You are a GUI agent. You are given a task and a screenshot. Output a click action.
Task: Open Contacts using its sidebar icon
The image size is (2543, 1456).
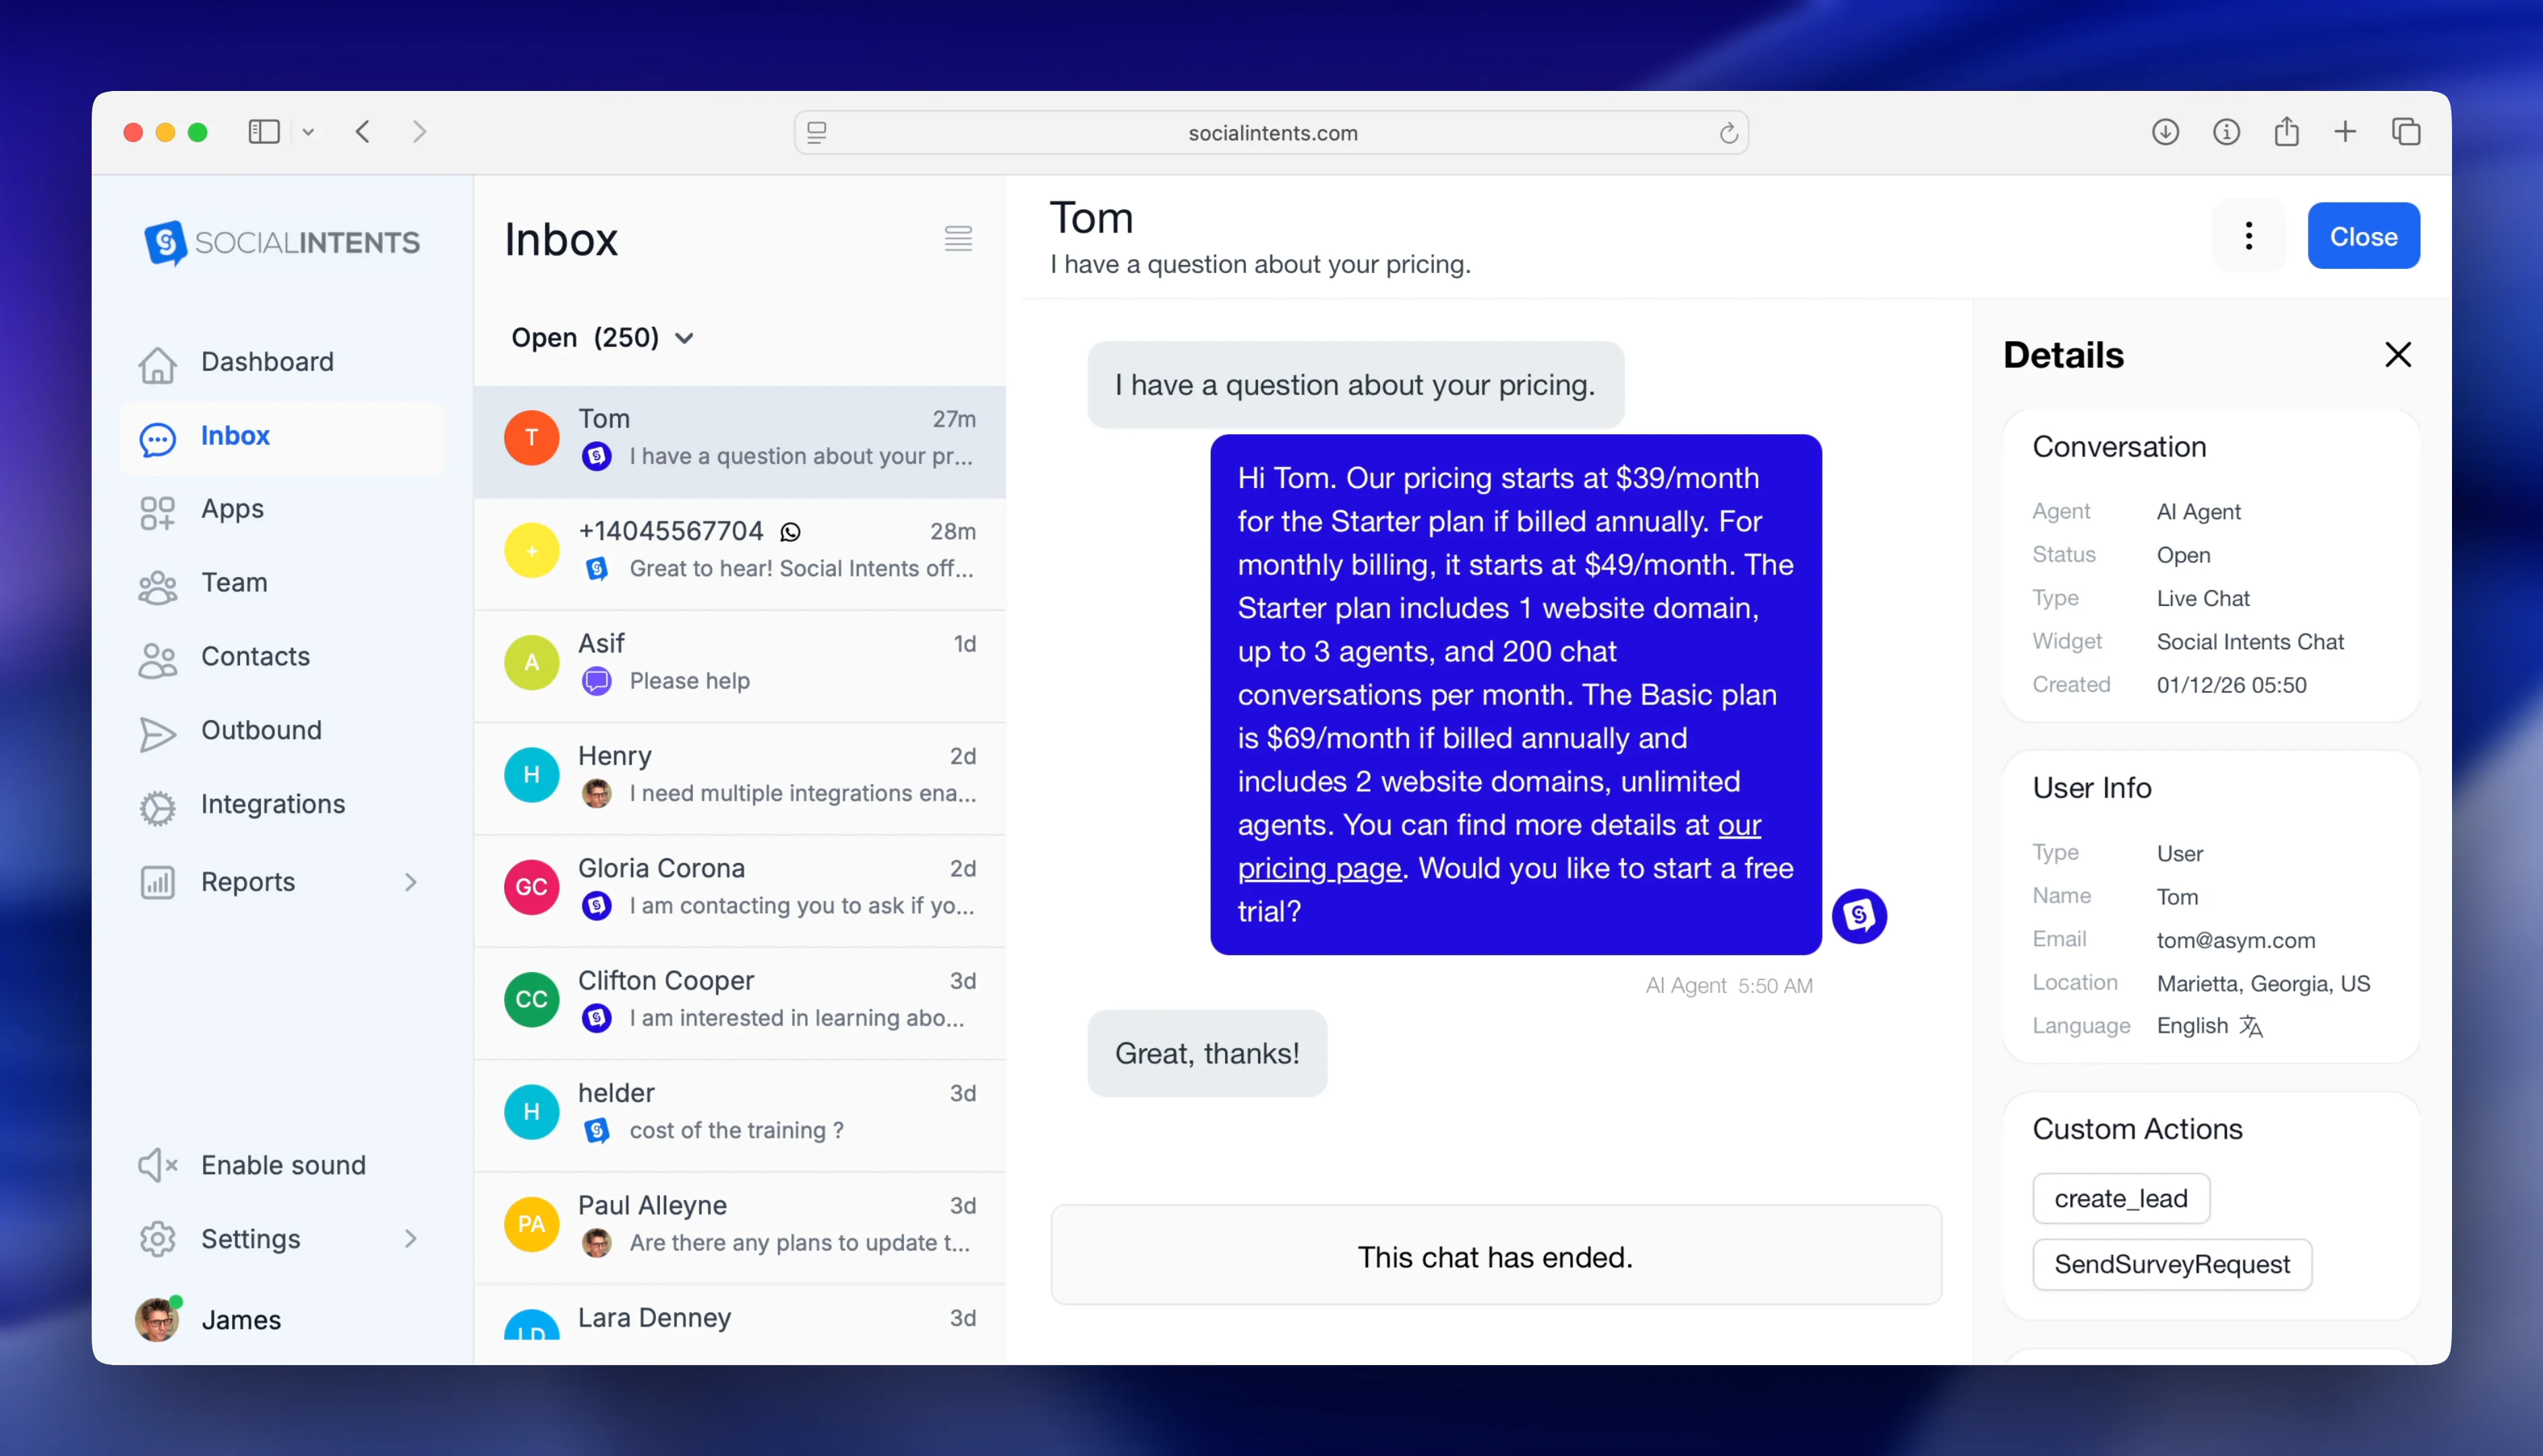point(158,657)
